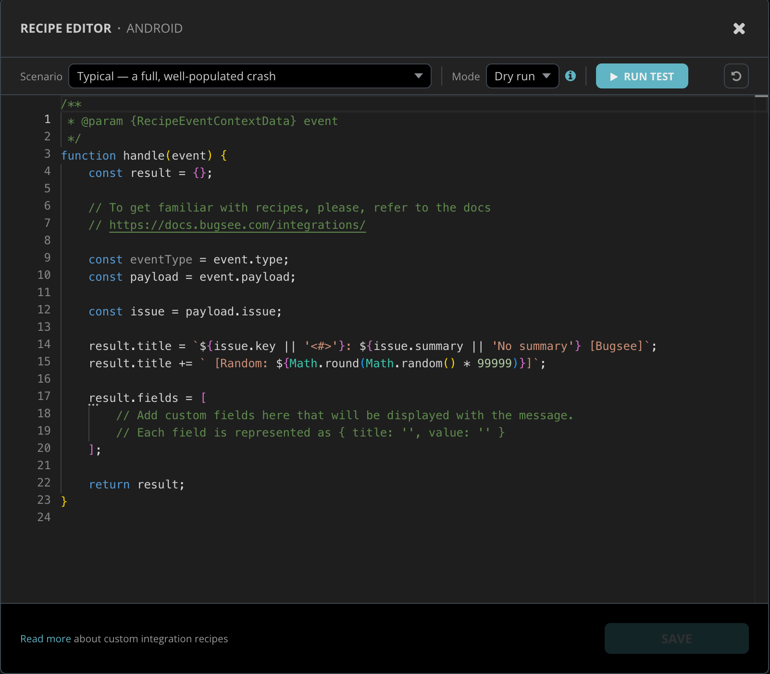Click the 'Add custom fields here' comment
The image size is (770, 674).
(x=345, y=415)
